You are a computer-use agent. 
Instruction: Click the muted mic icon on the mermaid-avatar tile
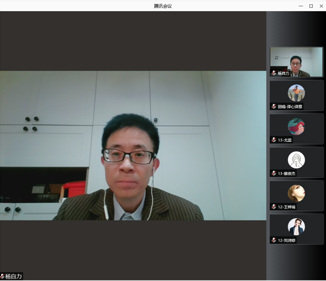coord(274,140)
